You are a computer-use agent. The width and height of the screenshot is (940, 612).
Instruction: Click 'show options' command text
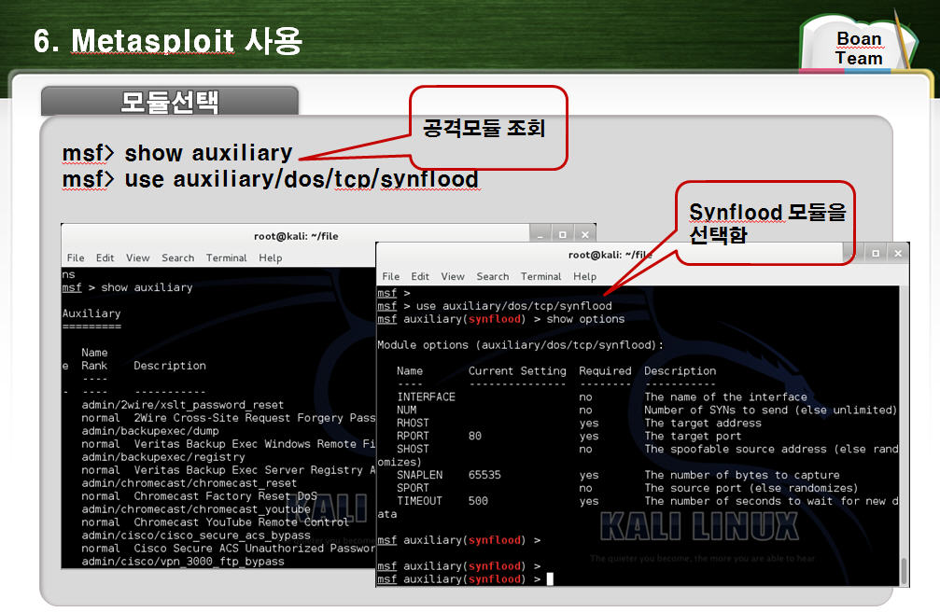point(585,319)
